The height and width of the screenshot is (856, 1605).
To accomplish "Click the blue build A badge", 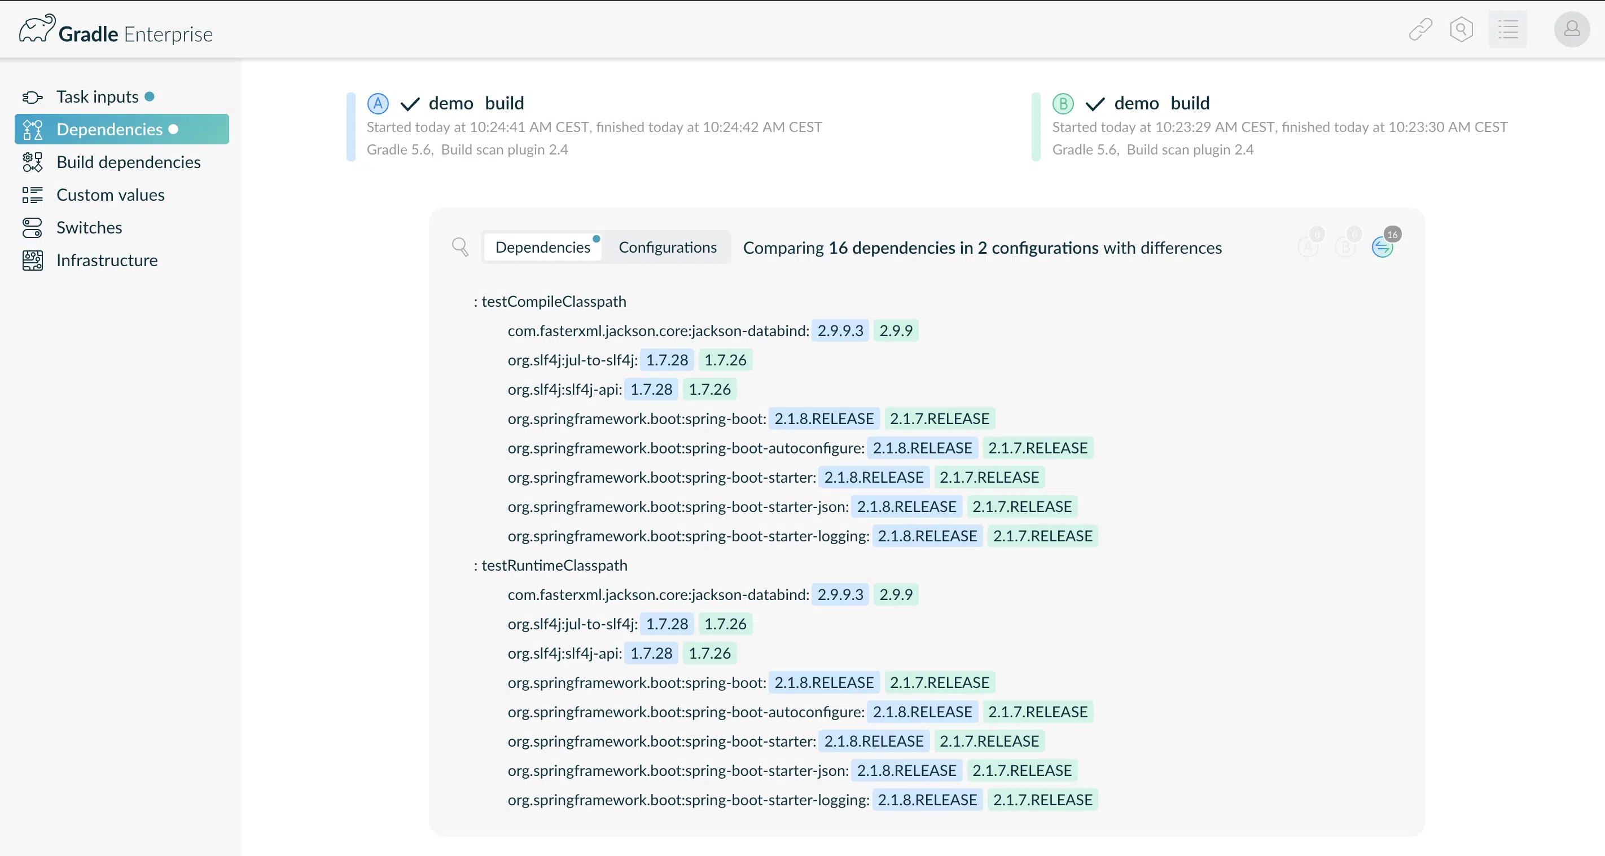I will (x=378, y=103).
